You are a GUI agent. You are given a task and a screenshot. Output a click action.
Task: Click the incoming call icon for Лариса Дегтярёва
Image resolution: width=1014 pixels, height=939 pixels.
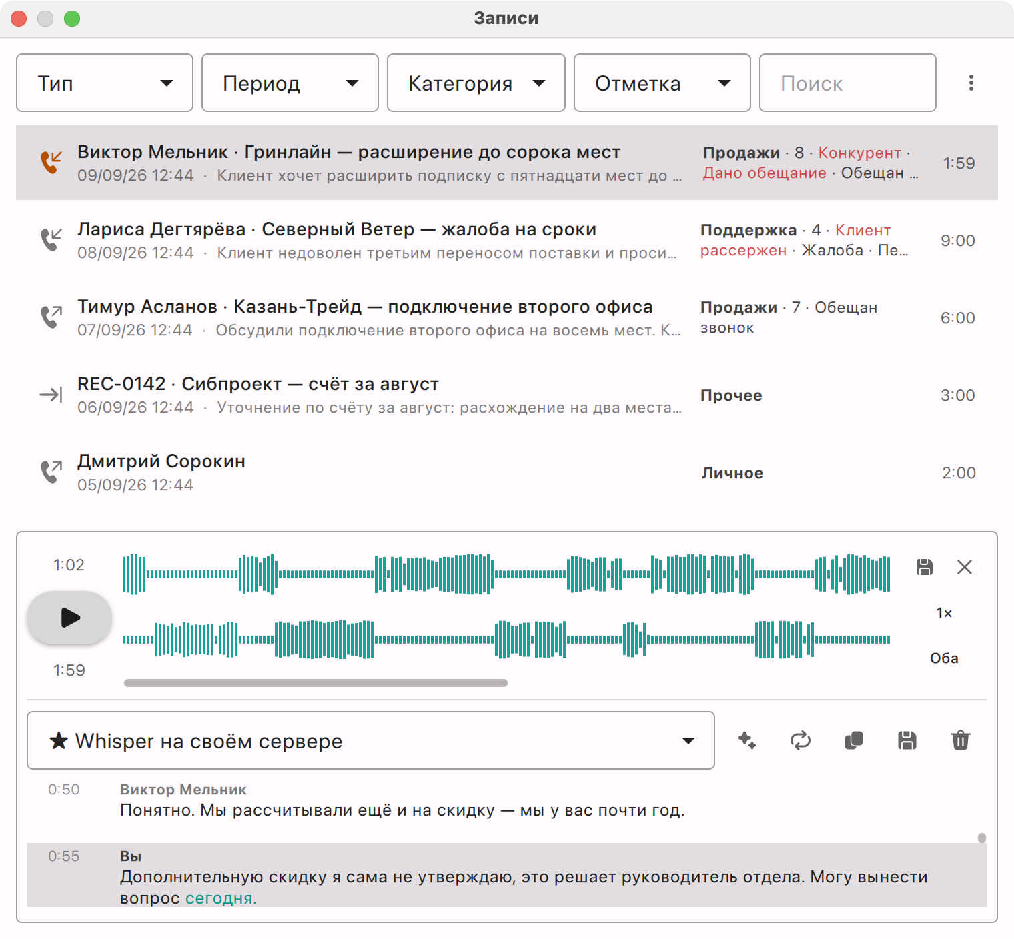point(51,239)
